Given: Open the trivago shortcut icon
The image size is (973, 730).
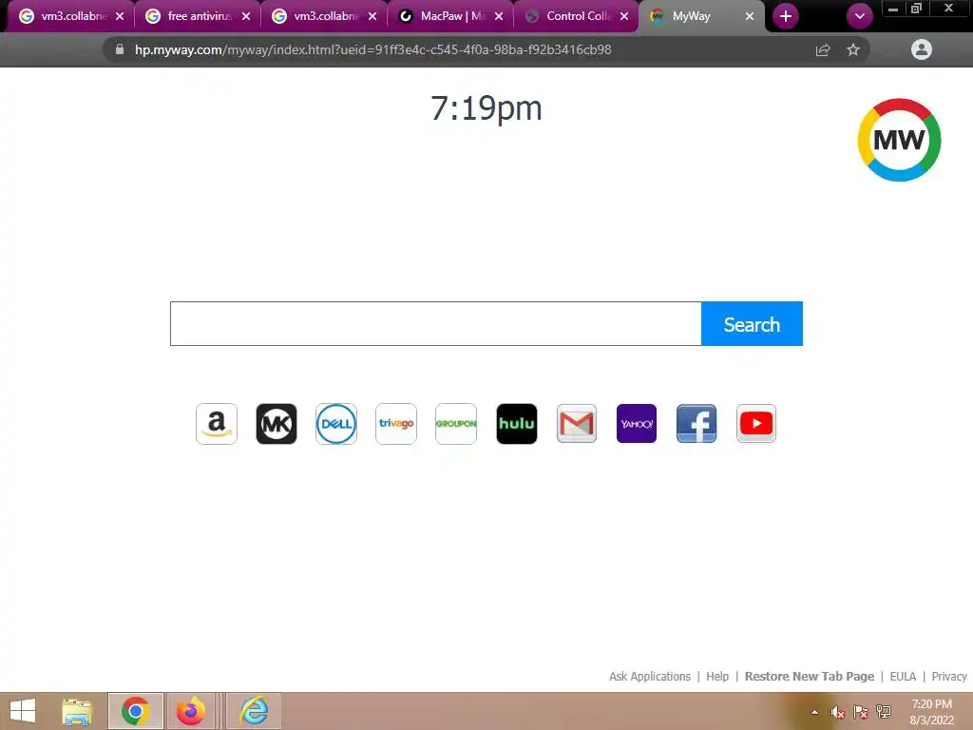Looking at the screenshot, I should click(x=396, y=424).
